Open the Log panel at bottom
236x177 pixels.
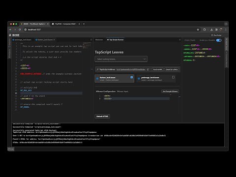[x=11, y=149]
